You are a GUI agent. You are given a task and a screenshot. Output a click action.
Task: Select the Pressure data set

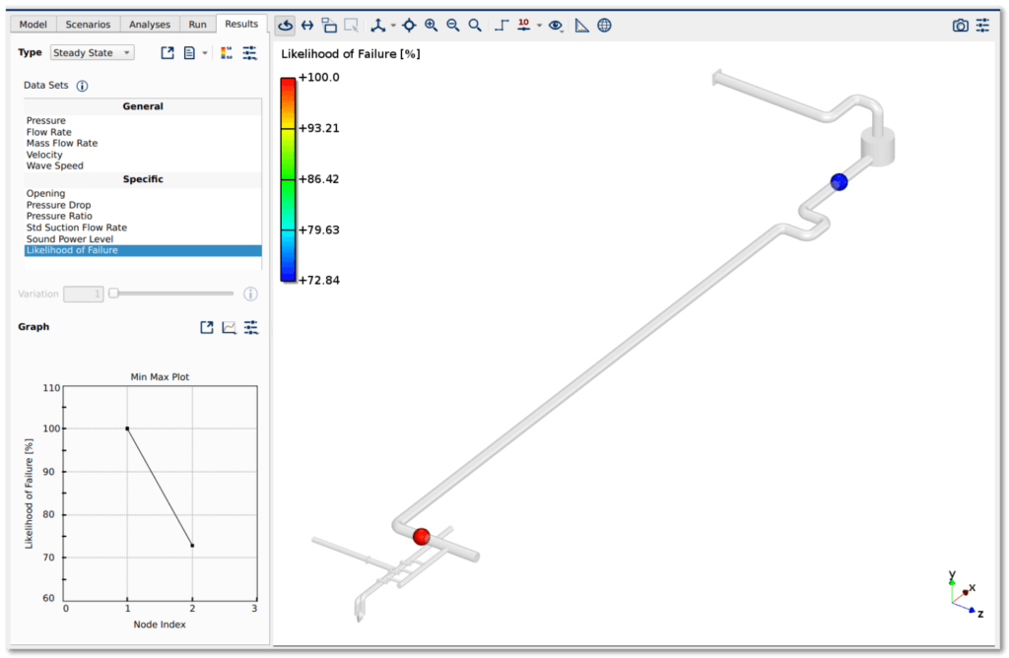coord(143,120)
